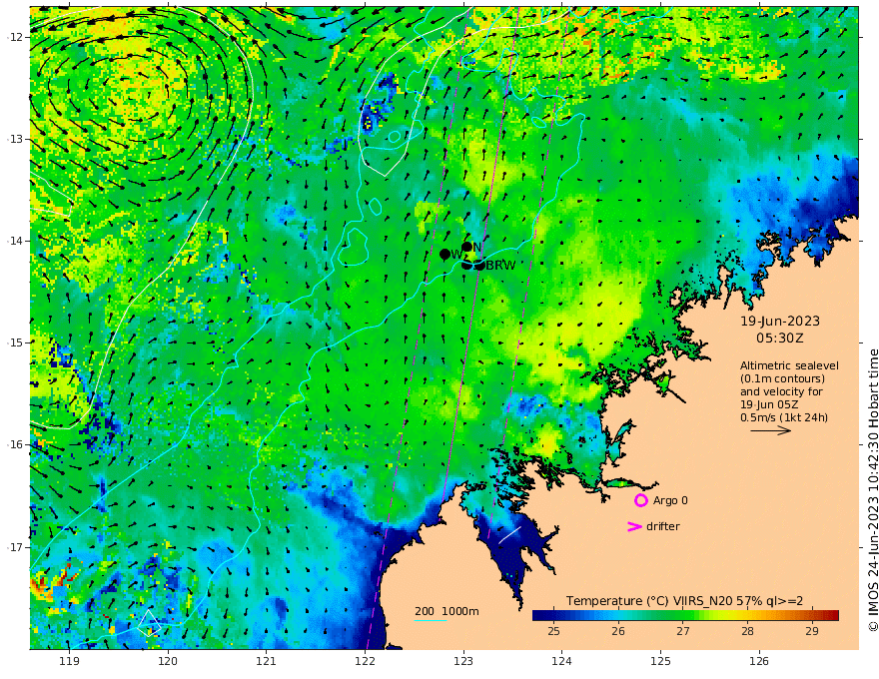Click longitude axis label 122

pyautogui.click(x=365, y=661)
